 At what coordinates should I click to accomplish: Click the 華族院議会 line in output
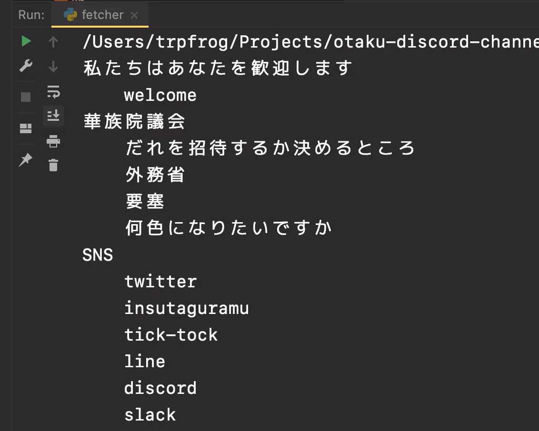[x=133, y=121]
